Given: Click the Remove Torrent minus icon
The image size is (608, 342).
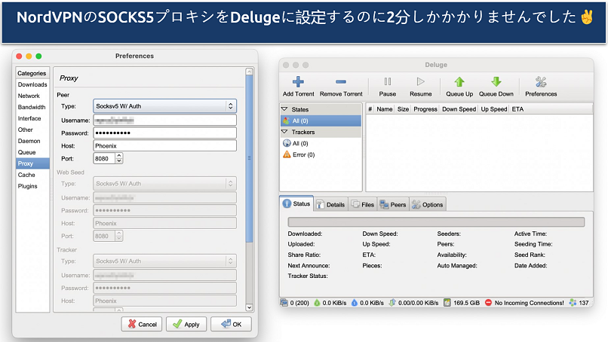Looking at the screenshot, I should coord(341,82).
